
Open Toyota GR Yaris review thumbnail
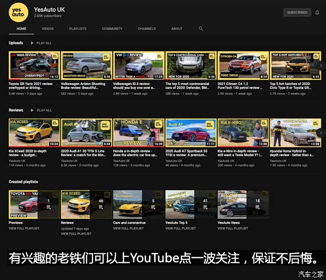tap(34, 66)
